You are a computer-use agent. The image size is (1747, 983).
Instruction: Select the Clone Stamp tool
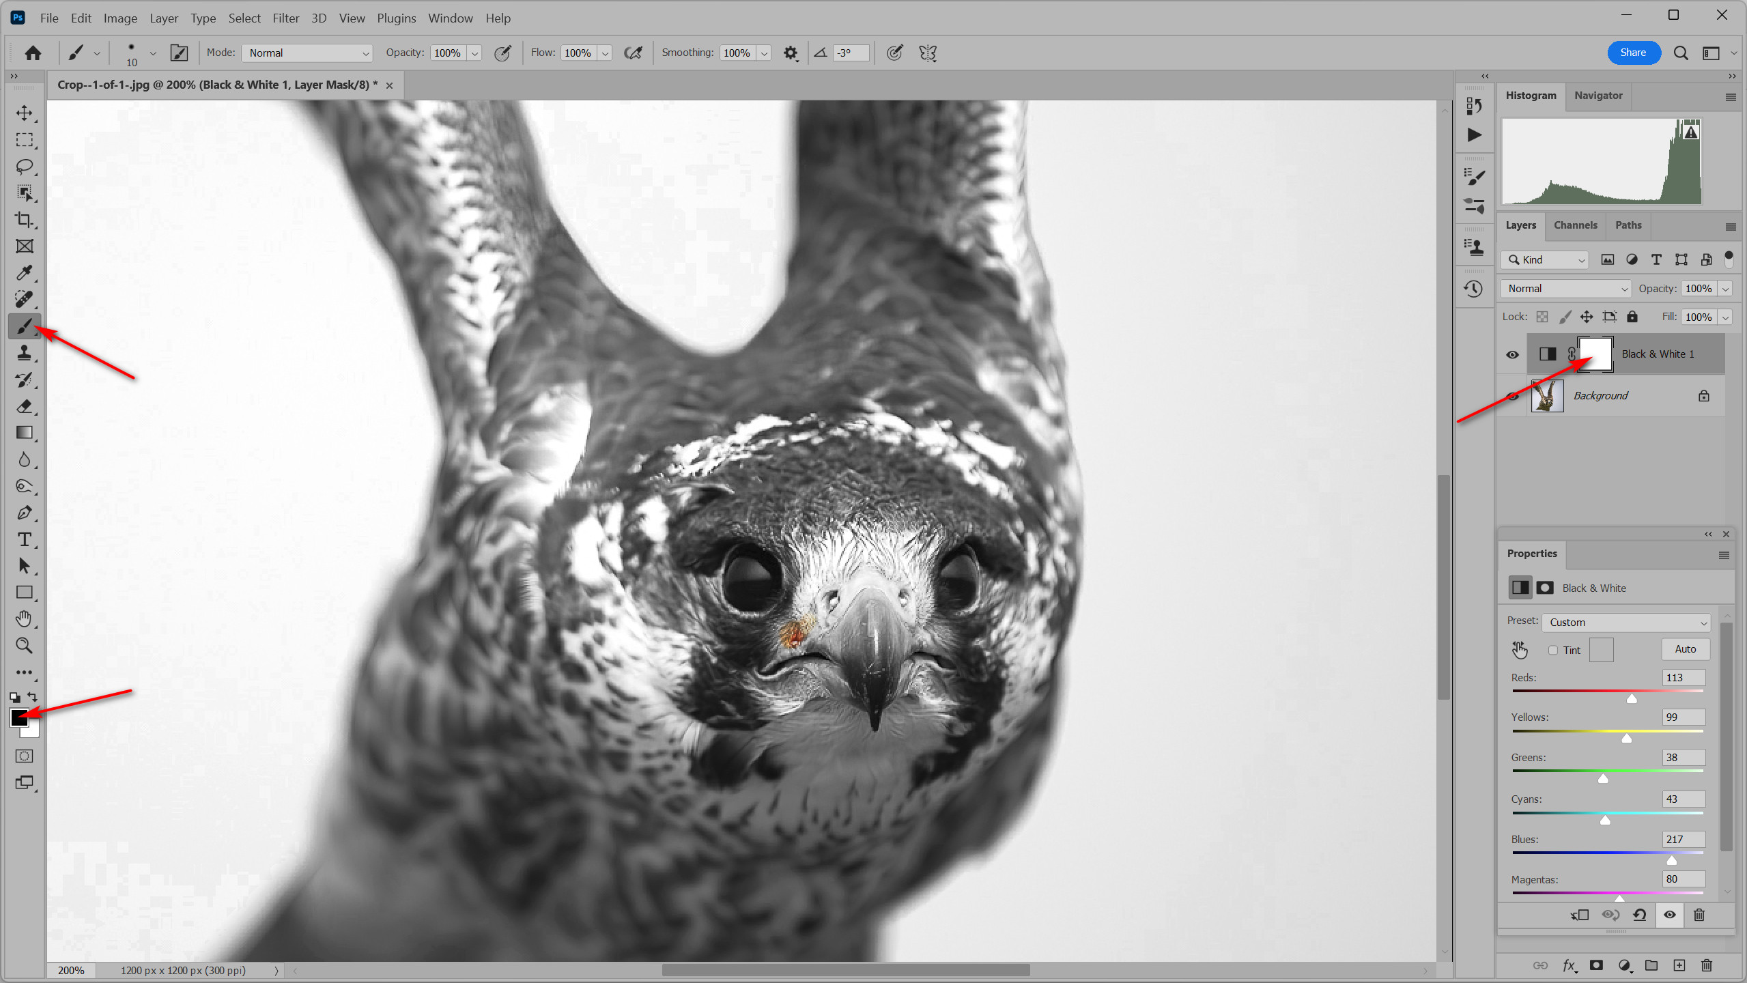click(25, 353)
